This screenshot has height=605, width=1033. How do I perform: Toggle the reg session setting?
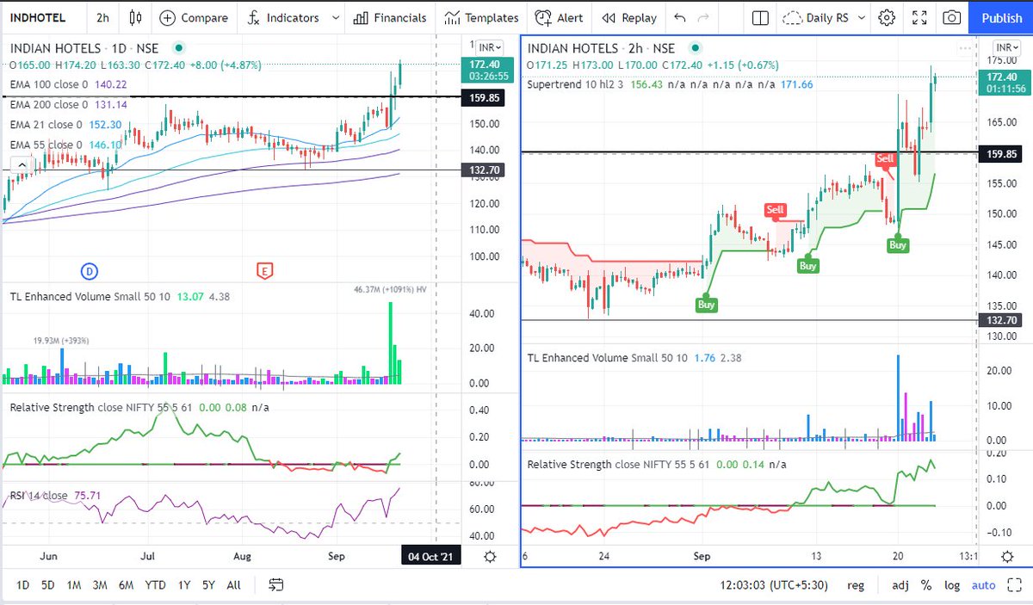pos(856,585)
